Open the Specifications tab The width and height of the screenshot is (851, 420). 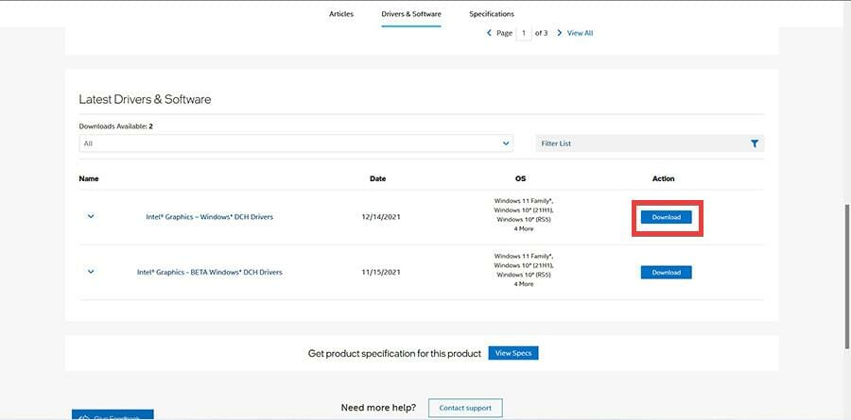click(x=492, y=14)
